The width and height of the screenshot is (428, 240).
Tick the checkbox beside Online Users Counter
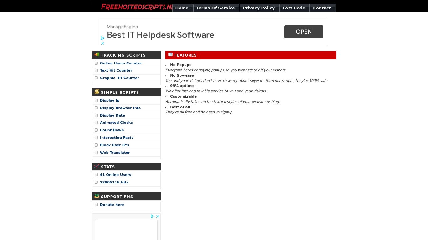96,63
